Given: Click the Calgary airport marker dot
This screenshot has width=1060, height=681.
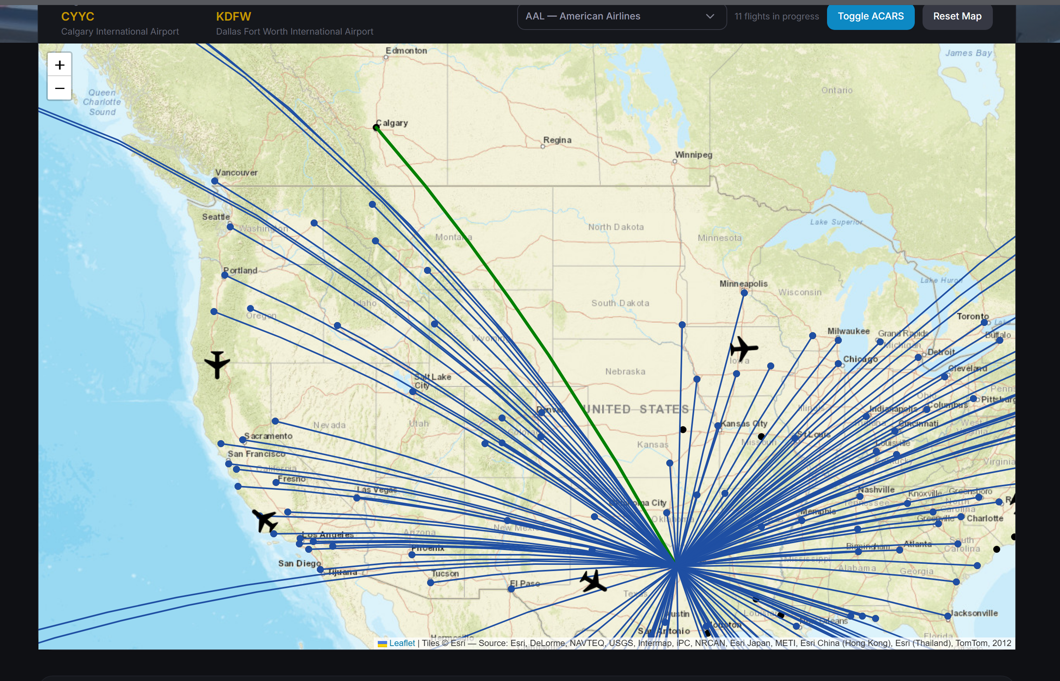Looking at the screenshot, I should tap(376, 128).
